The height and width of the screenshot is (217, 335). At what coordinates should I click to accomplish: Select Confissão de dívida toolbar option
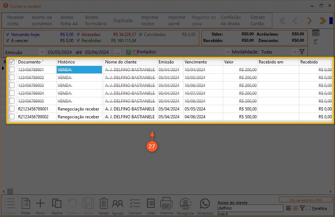pos(231,20)
